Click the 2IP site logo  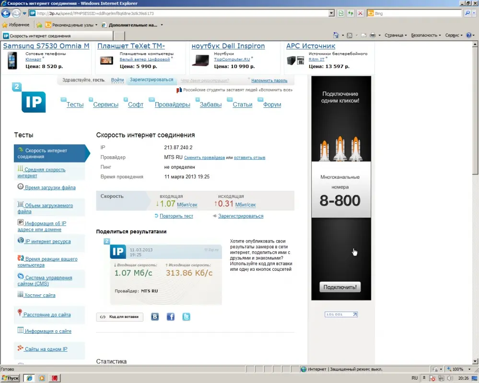[x=29, y=98]
